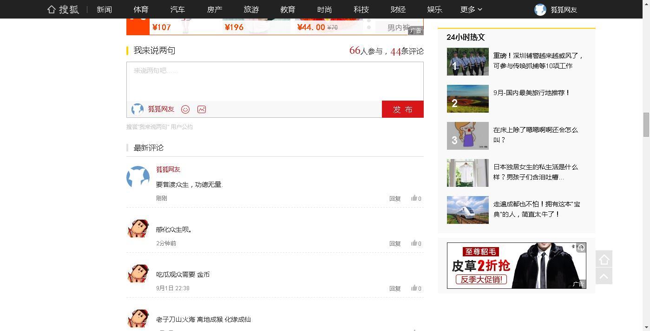Insert an emoji in the comment
The width and height of the screenshot is (650, 331).
coord(185,109)
